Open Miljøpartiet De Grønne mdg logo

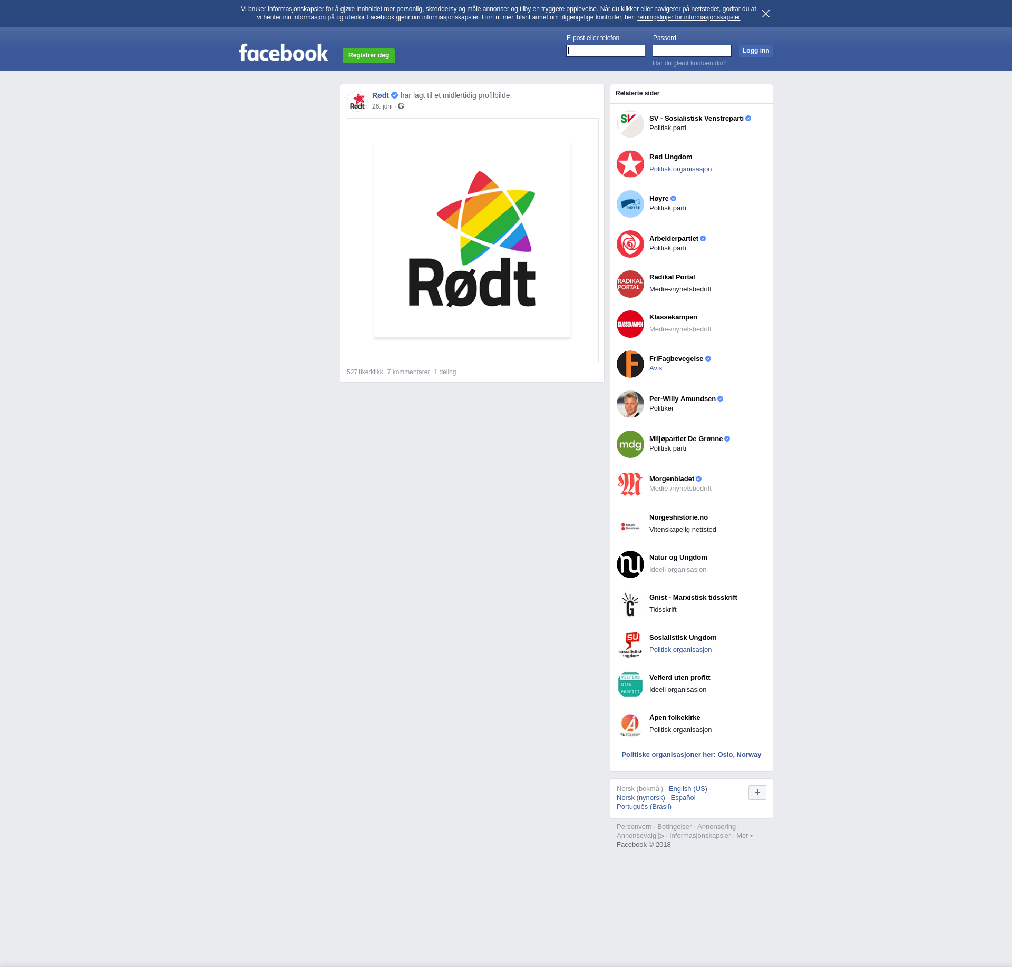[630, 444]
